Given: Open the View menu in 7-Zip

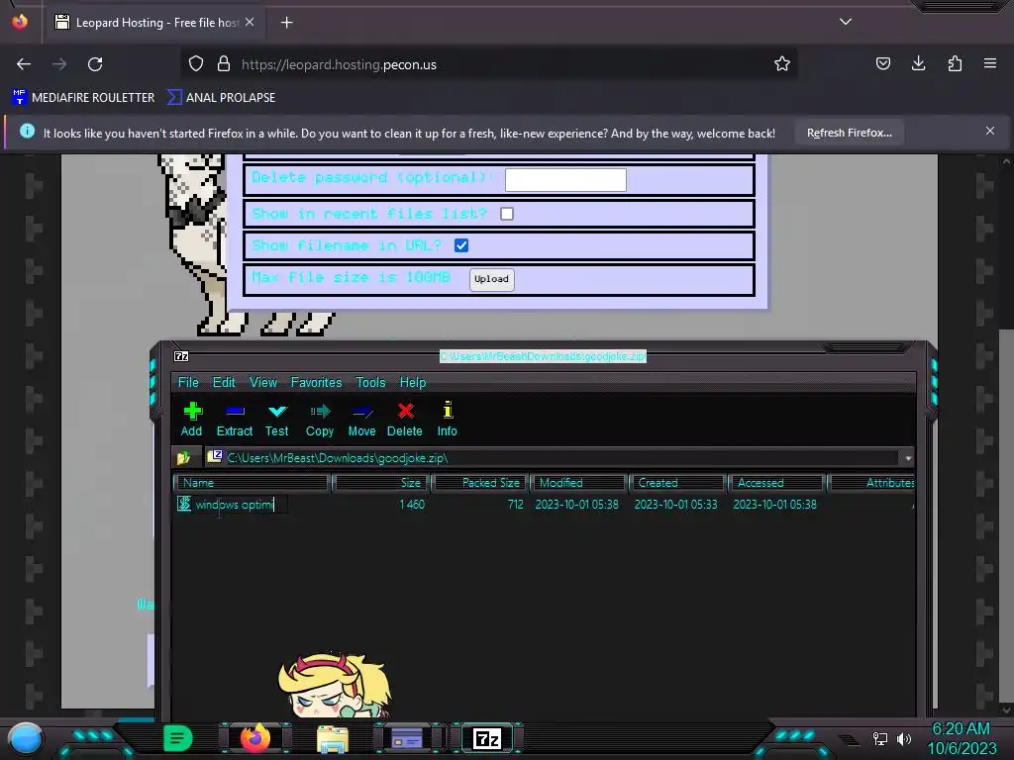Looking at the screenshot, I should pos(263,382).
